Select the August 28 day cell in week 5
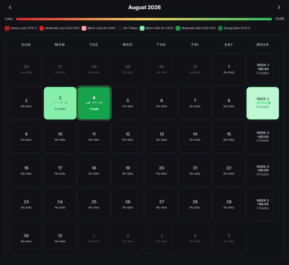Screen dimensions: 289x265 pos(195,204)
